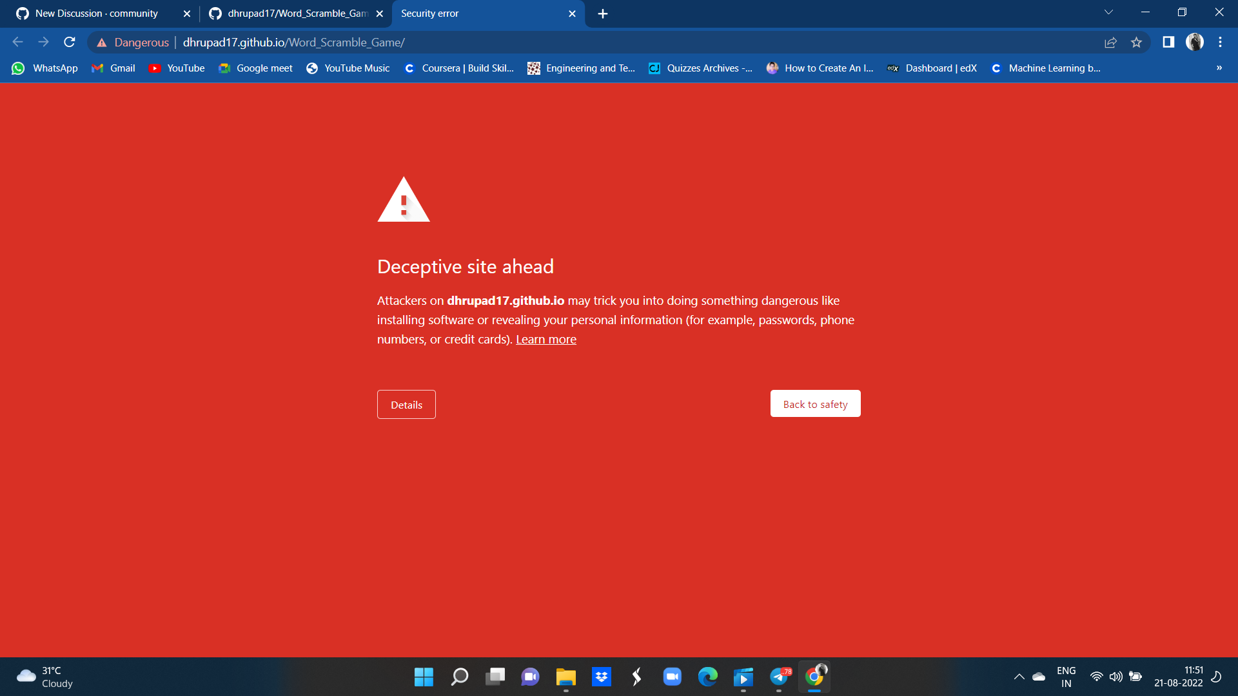Screen dimensions: 1238x696
Task: Open the Gmail bookmark
Action: [113, 68]
